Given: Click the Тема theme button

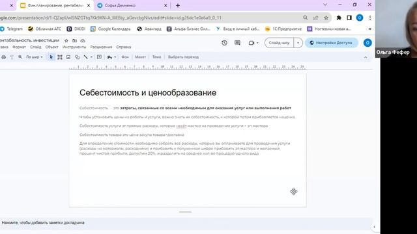Looking at the screenshot, I should (x=156, y=57).
